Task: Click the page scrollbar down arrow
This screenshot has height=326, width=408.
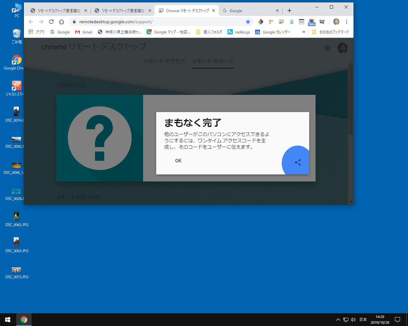Action: tap(351, 202)
